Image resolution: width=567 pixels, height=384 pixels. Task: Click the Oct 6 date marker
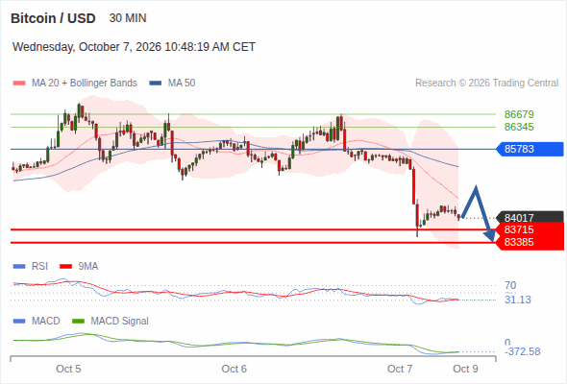pos(234,369)
